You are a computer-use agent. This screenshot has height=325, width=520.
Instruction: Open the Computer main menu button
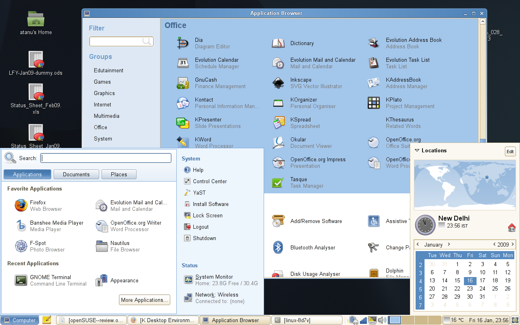pyautogui.click(x=20, y=320)
